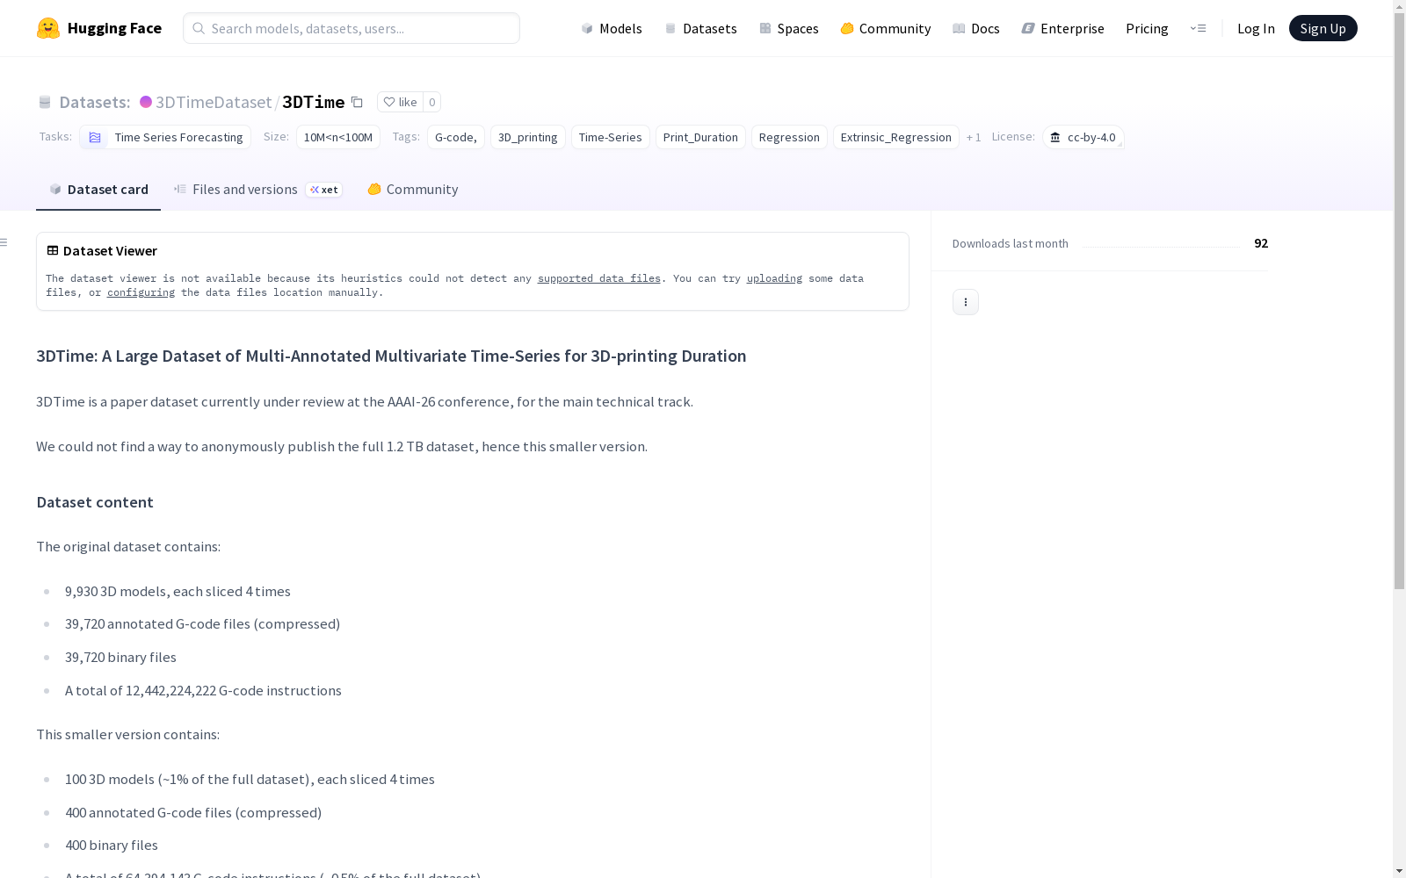Open the dataset Community tab
The width and height of the screenshot is (1406, 878).
click(x=412, y=190)
